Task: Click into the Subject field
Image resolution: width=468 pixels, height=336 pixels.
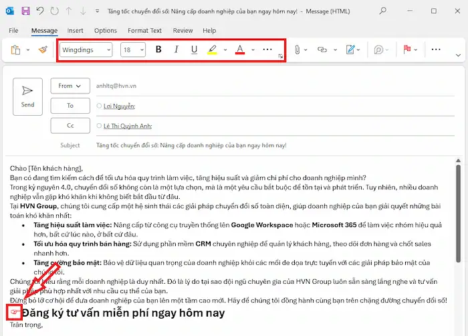Action: 267,145
